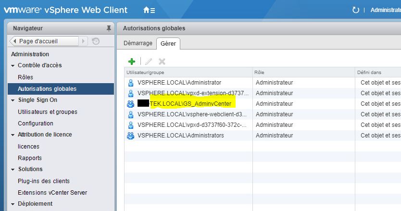Click user icon for VSPHERE.LOCAL\Administrator
Image resolution: width=401 pixels, height=211 pixels.
[x=131, y=83]
